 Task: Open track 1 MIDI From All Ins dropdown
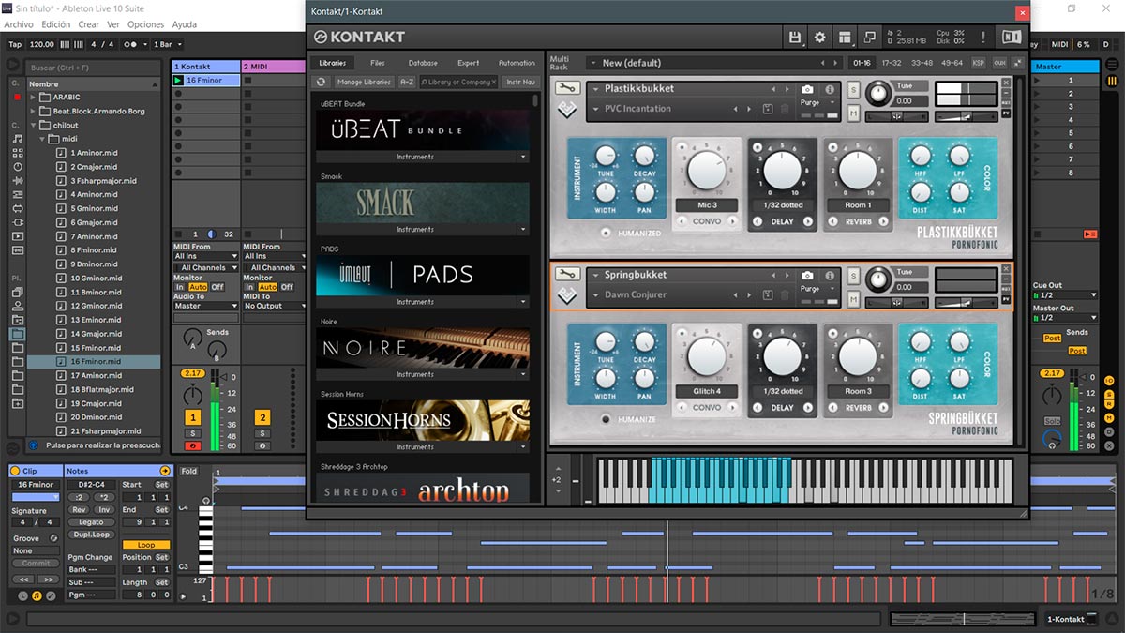coord(206,256)
